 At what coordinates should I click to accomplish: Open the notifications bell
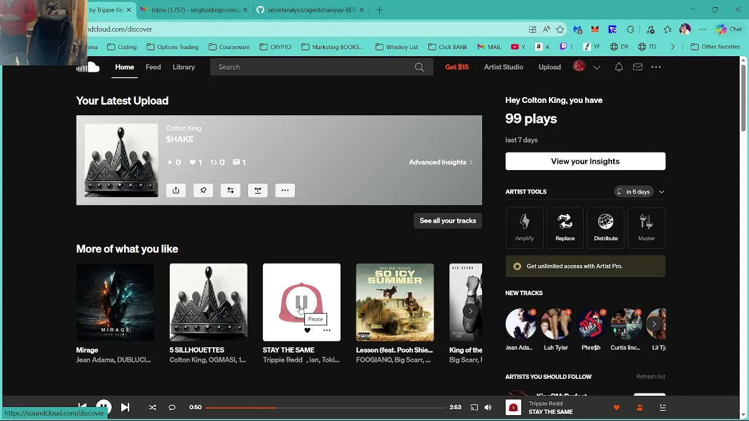(x=619, y=67)
